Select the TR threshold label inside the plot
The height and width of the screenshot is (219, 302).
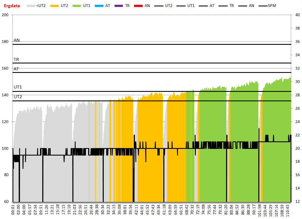coord(16,60)
